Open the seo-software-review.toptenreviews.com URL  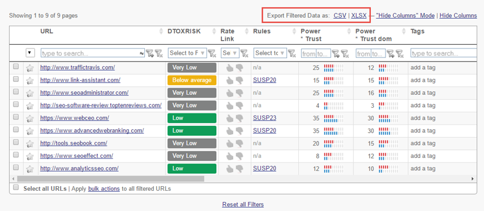pos(101,105)
